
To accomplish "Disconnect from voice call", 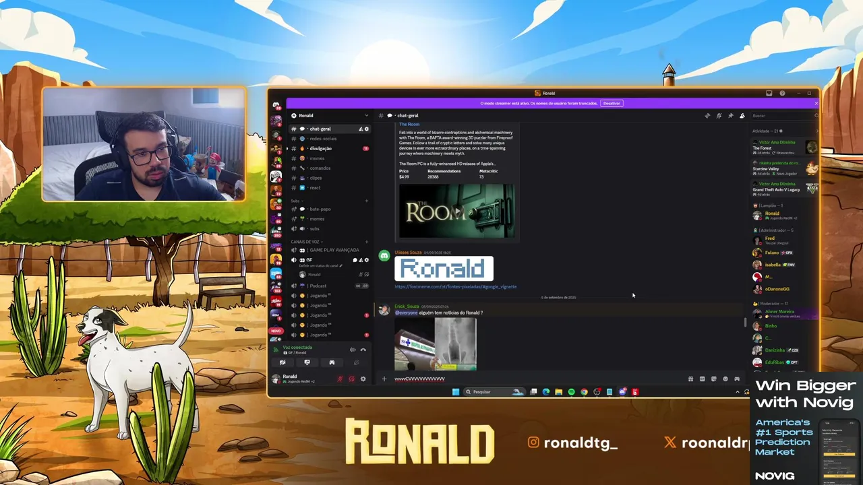I will pos(363,350).
